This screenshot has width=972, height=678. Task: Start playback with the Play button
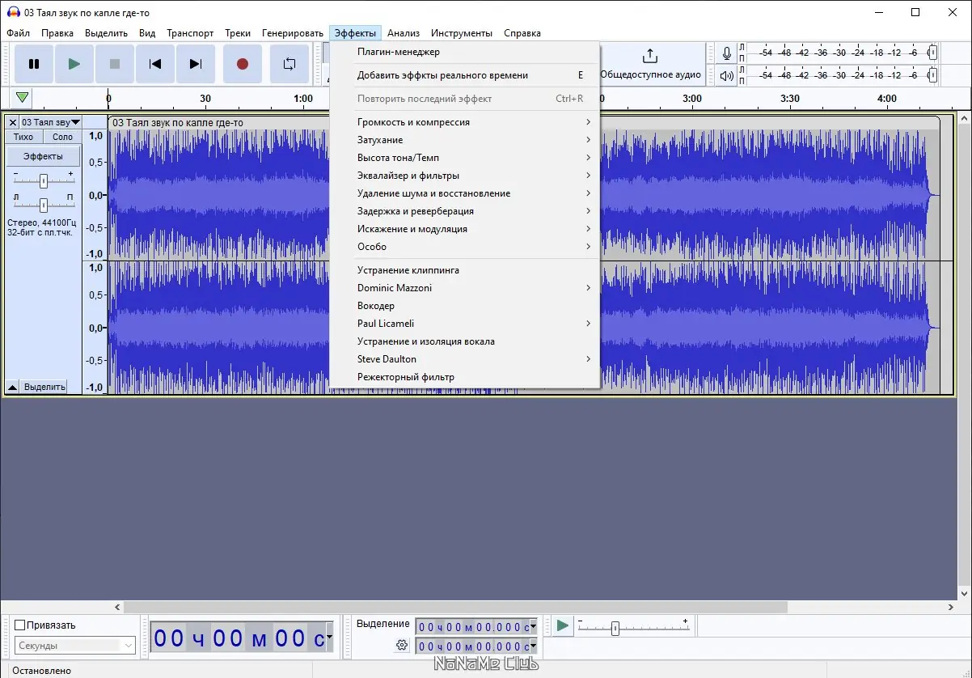(x=74, y=64)
